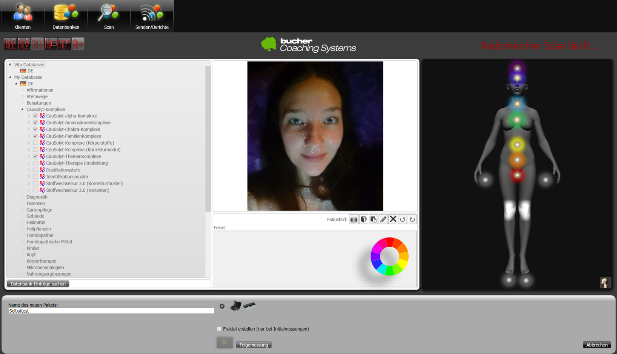Collapse the CauSolyt-Komplexe tree node
Image resolution: width=617 pixels, height=354 pixels.
pyautogui.click(x=23, y=109)
